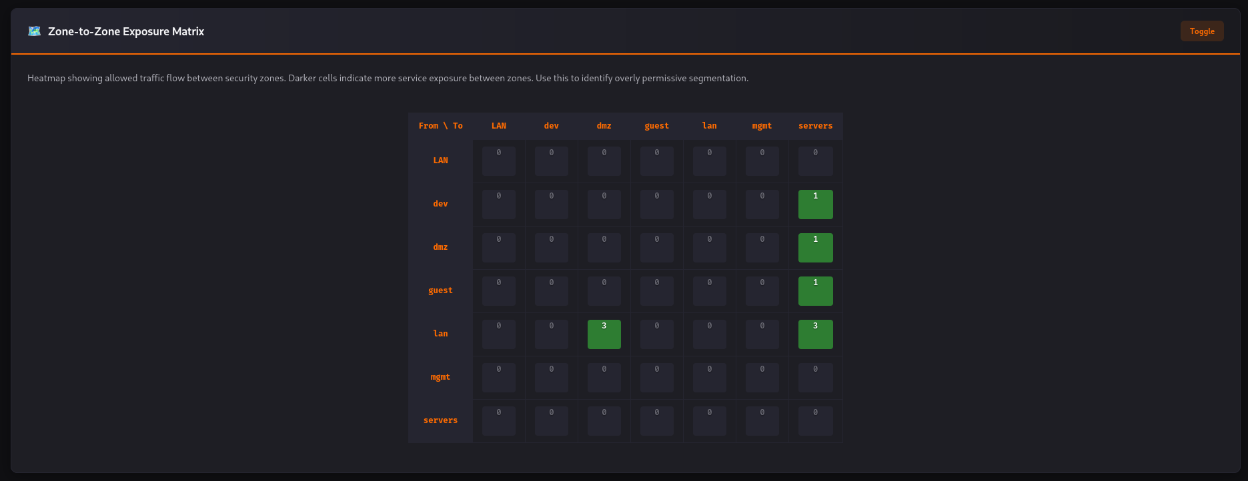The image size is (1248, 481).
Task: Click the cell from LAN row to servers column
Action: tap(815, 161)
